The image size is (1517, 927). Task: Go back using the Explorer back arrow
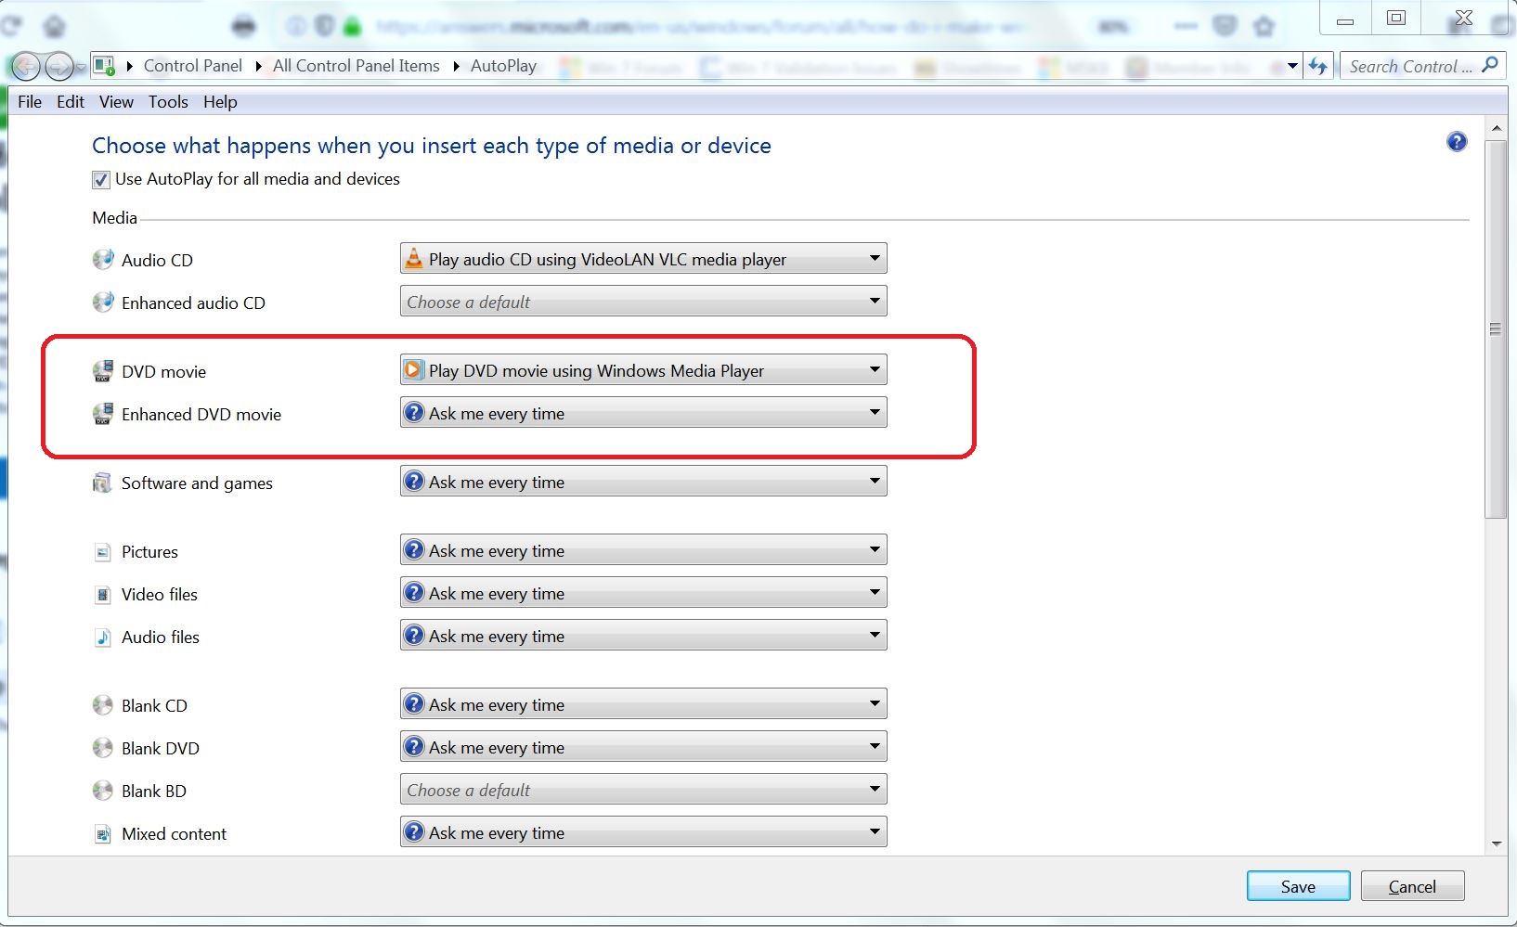point(25,66)
